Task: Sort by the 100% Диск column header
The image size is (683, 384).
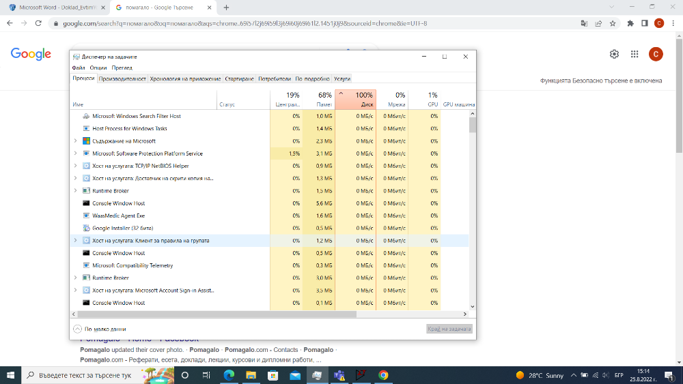Action: click(355, 100)
